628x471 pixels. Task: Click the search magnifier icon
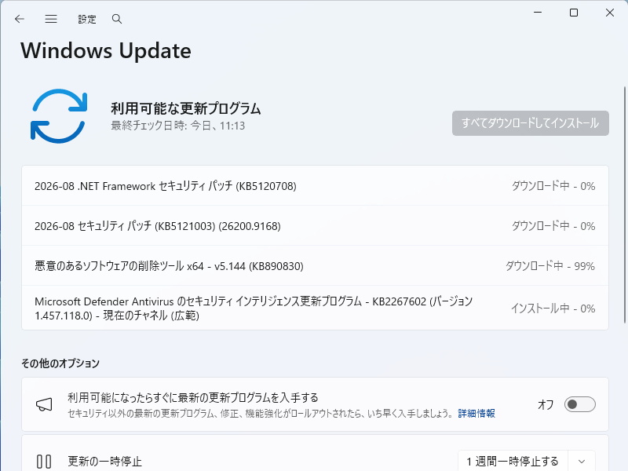pyautogui.click(x=116, y=19)
